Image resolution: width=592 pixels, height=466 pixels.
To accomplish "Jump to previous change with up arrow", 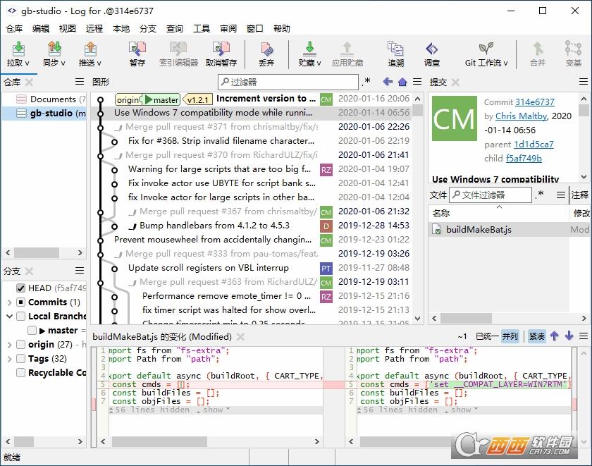I will (554, 336).
